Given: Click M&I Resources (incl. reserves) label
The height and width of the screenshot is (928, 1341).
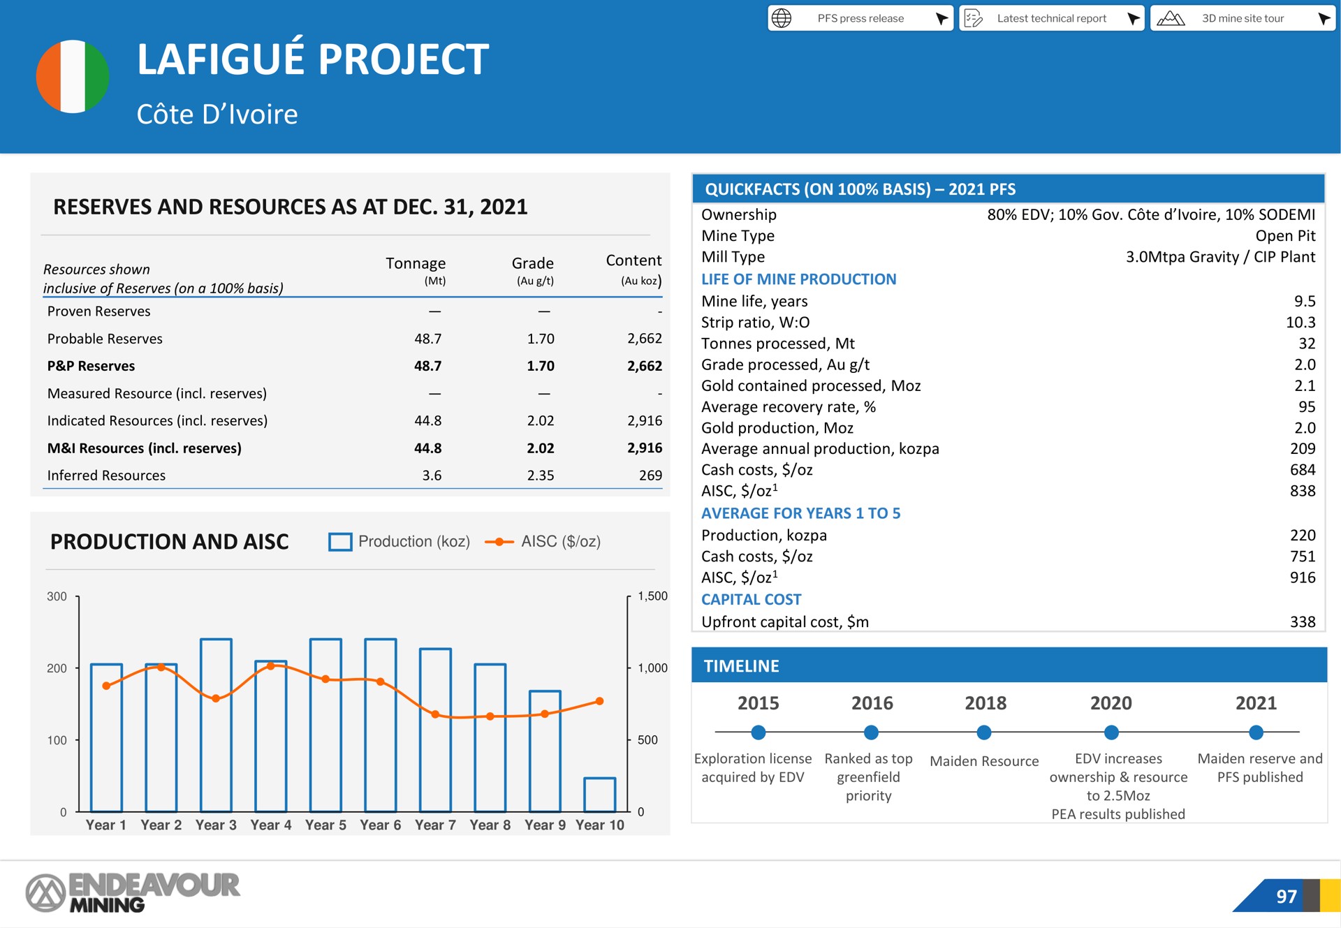Looking at the screenshot, I should [x=144, y=448].
